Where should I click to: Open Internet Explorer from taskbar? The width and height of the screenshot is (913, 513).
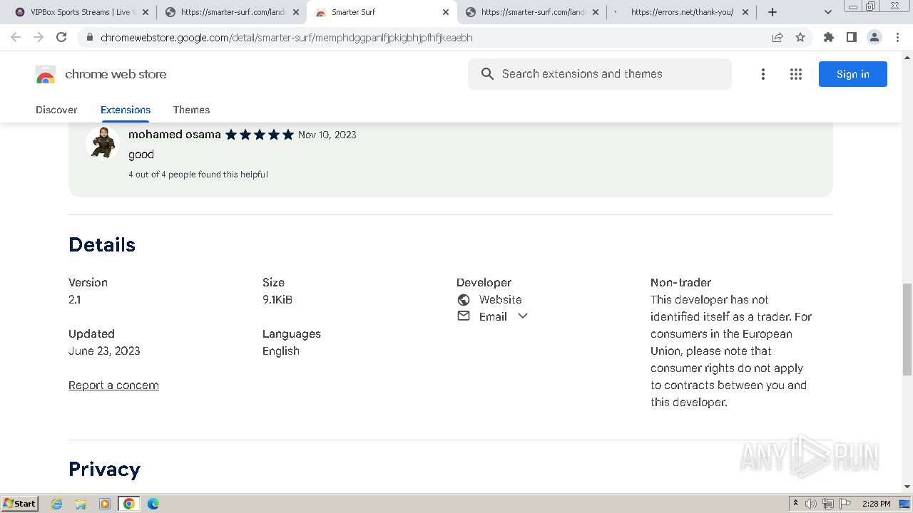tap(57, 504)
